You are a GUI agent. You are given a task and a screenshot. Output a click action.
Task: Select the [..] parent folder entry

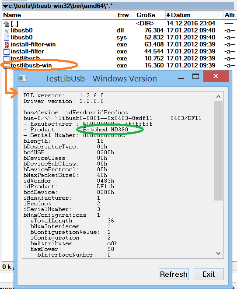[14, 23]
